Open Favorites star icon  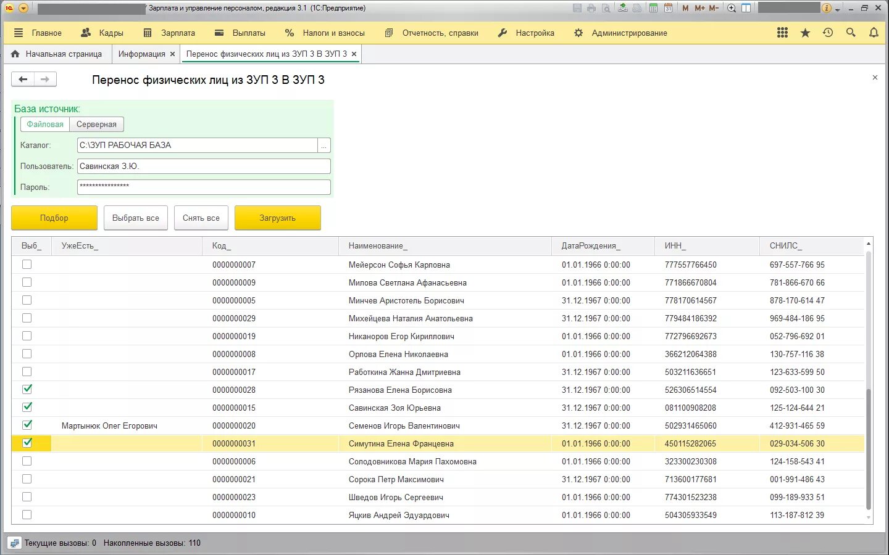[x=805, y=33]
